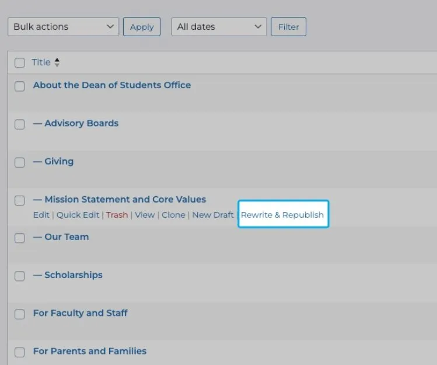Check the Giving page checkbox

click(x=19, y=162)
